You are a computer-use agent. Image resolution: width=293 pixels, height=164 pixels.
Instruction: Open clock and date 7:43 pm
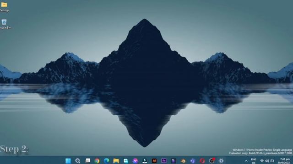284,161
